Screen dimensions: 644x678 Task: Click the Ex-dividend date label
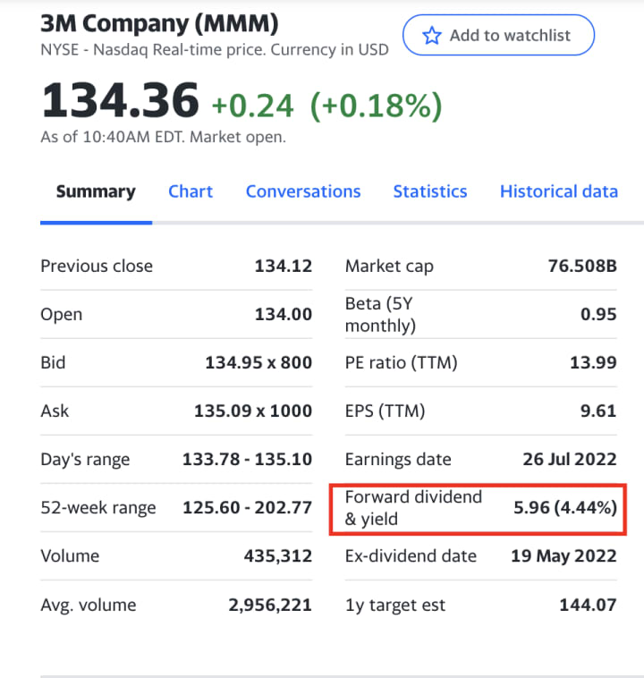pos(411,556)
